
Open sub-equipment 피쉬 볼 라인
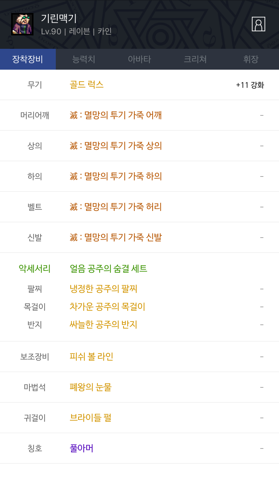[x=92, y=357]
